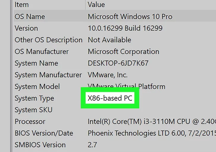The height and width of the screenshot is (152, 216).
Task: Click the 10.0.16299 Build 16299 value
Action: coord(125,28)
